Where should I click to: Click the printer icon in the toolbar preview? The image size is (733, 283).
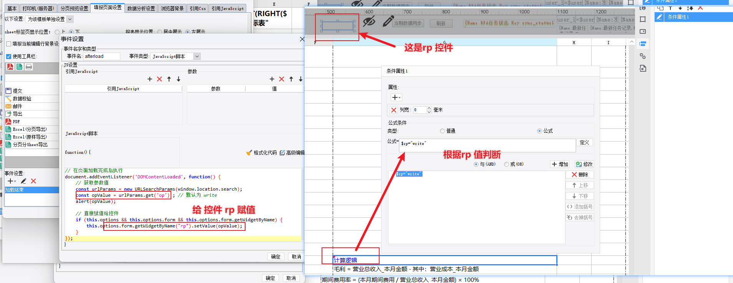pyautogui.click(x=29, y=67)
